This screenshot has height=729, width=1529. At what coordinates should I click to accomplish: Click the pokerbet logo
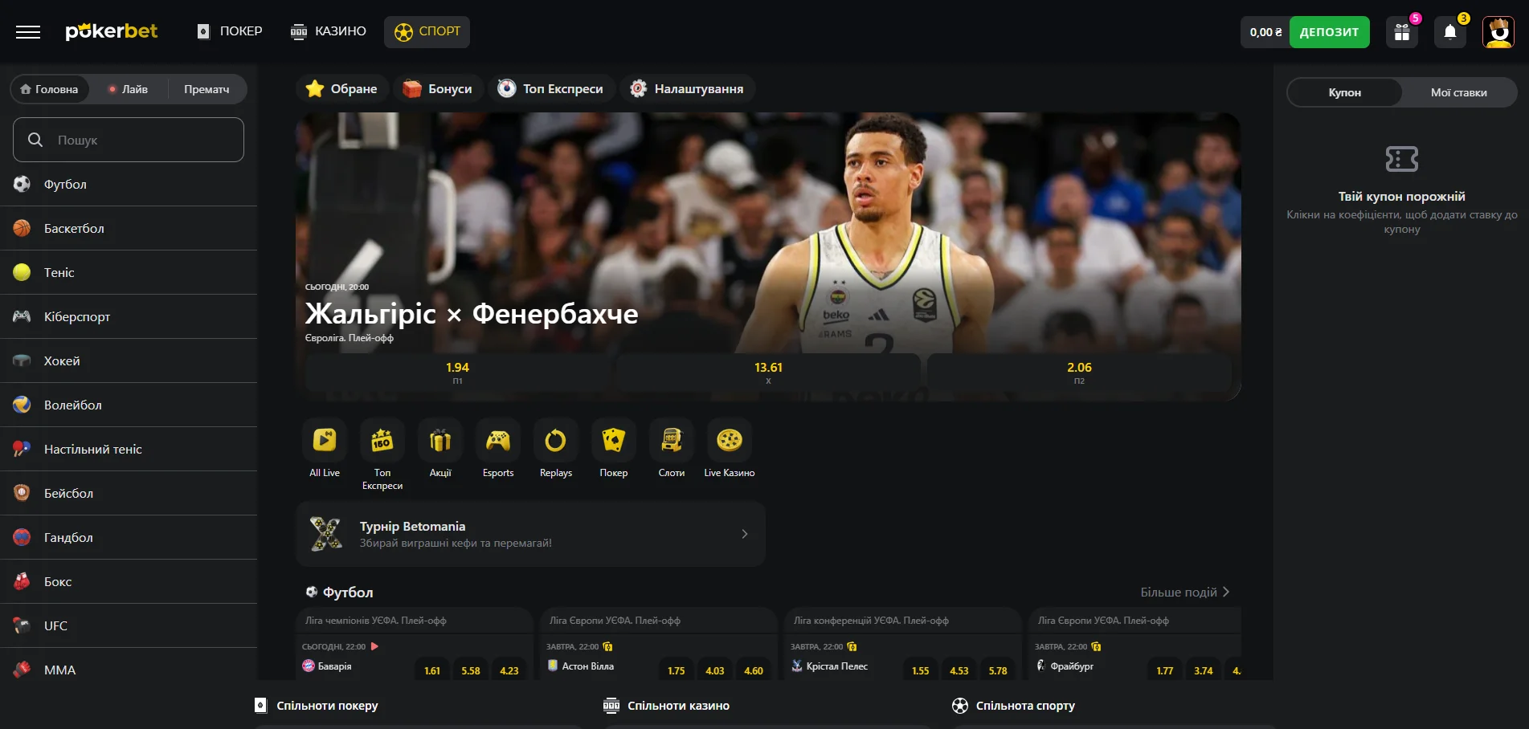pos(112,31)
